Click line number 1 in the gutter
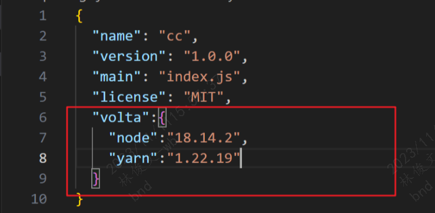 (43, 16)
